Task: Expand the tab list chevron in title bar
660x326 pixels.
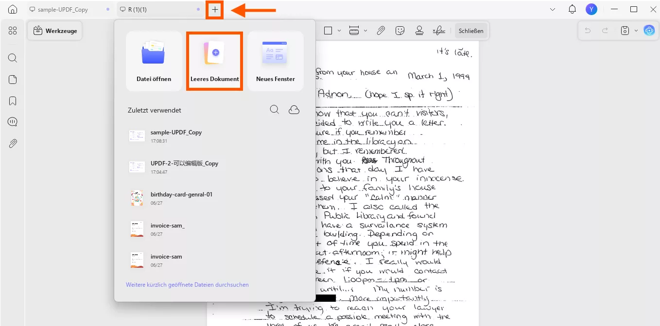Action: [x=553, y=9]
